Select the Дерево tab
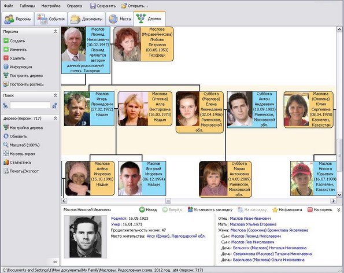The width and height of the screenshot is (344, 273). pyautogui.click(x=149, y=19)
